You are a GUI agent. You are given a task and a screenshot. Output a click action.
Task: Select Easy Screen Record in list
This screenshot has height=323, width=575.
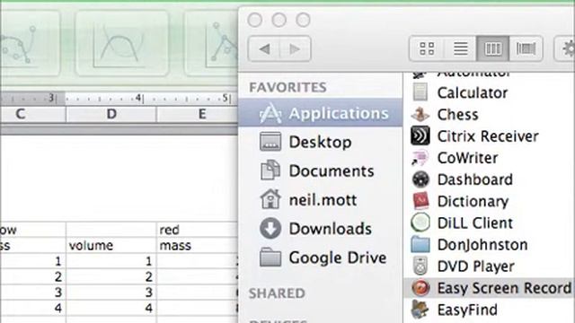tap(505, 288)
